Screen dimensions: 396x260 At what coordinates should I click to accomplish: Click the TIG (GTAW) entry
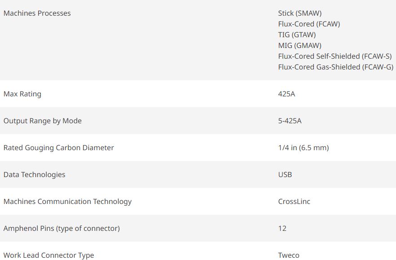(x=297, y=35)
